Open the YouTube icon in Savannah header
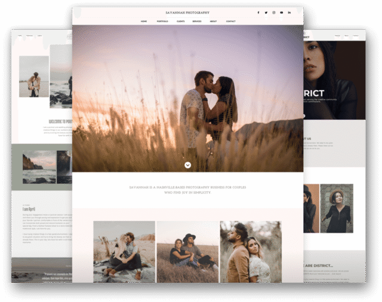The height and width of the screenshot is (302, 382). pyautogui.click(x=281, y=13)
